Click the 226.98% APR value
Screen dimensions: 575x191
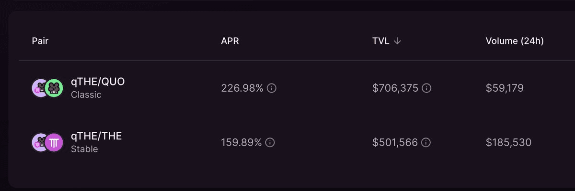click(x=242, y=88)
